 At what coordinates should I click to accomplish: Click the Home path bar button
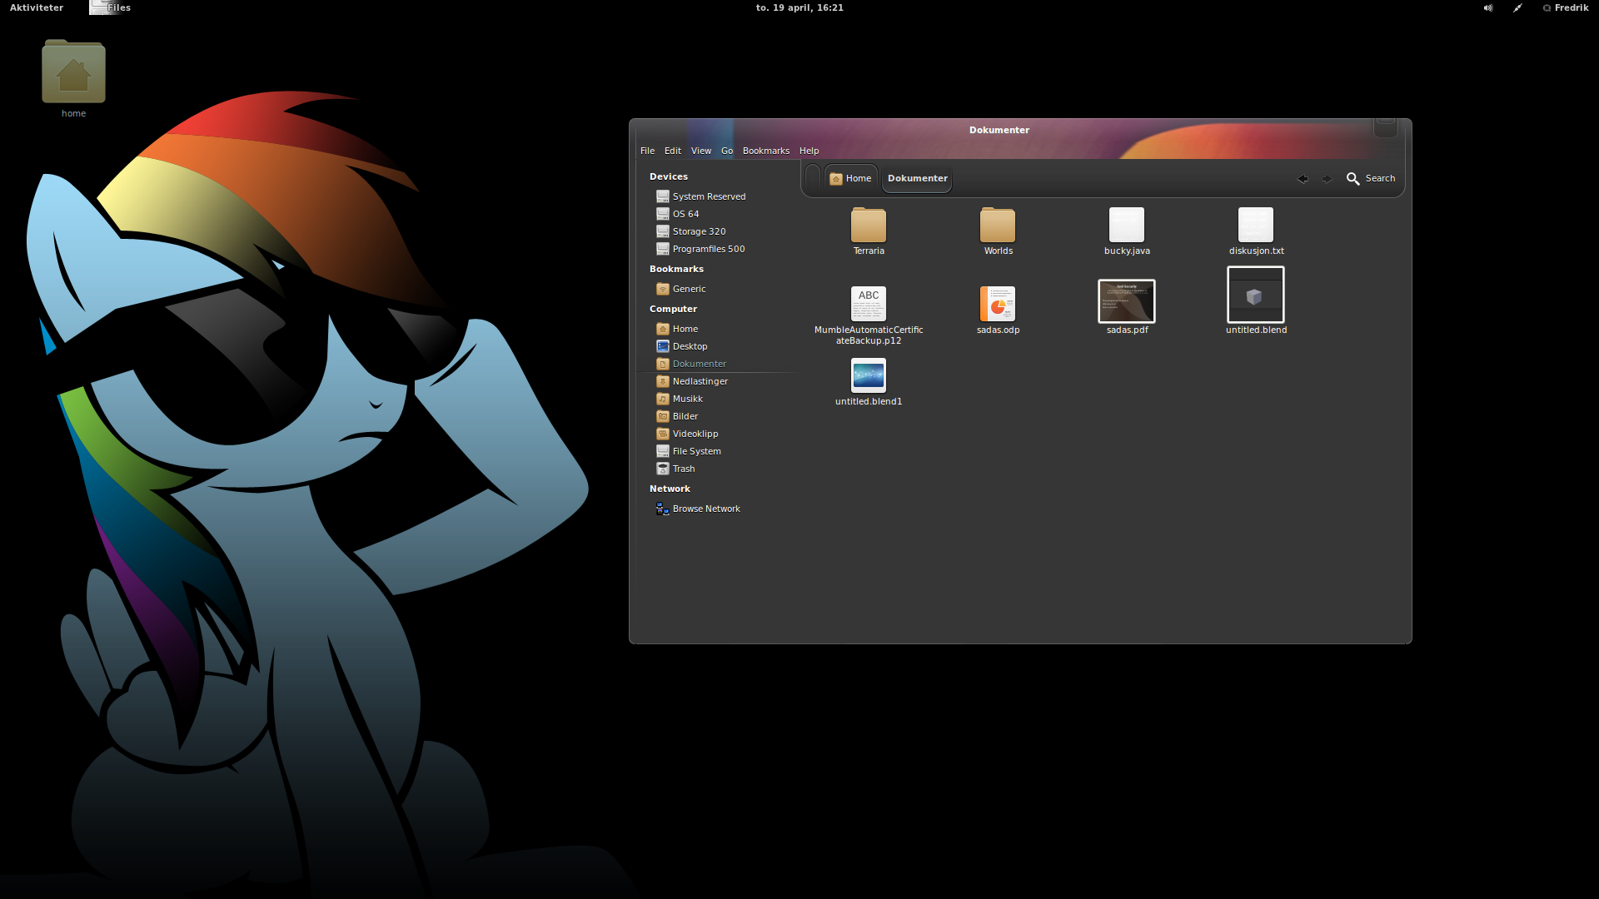coord(850,178)
